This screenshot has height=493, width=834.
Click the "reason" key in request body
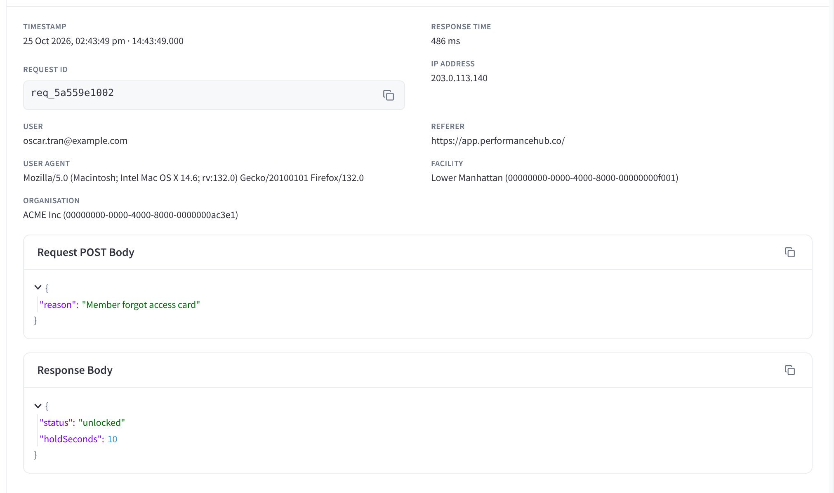pos(59,305)
